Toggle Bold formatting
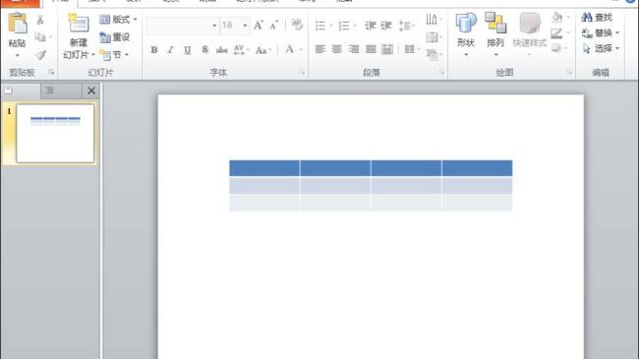Image resolution: width=640 pixels, height=359 pixels. pos(154,50)
